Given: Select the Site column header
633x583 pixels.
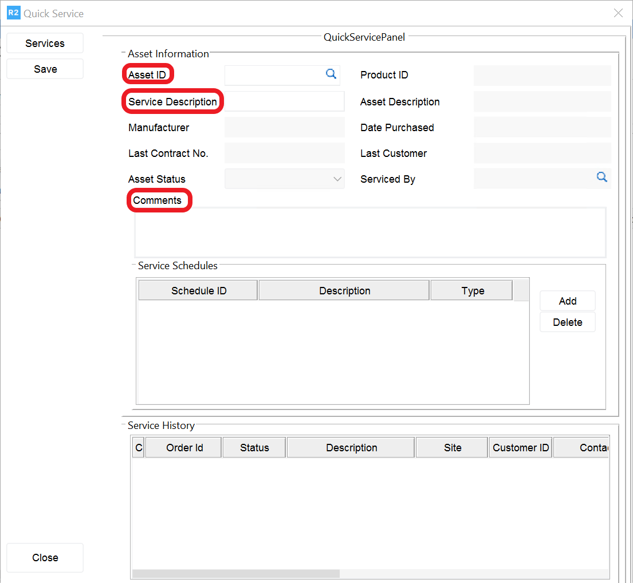Looking at the screenshot, I should click(x=451, y=447).
